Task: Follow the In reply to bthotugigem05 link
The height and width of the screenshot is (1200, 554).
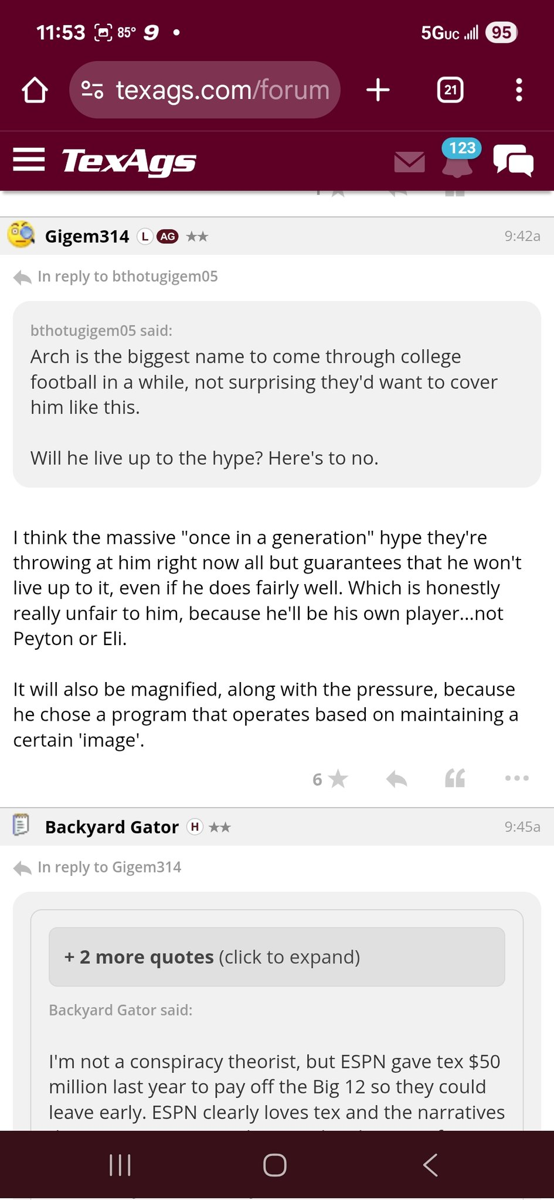Action: (x=127, y=277)
